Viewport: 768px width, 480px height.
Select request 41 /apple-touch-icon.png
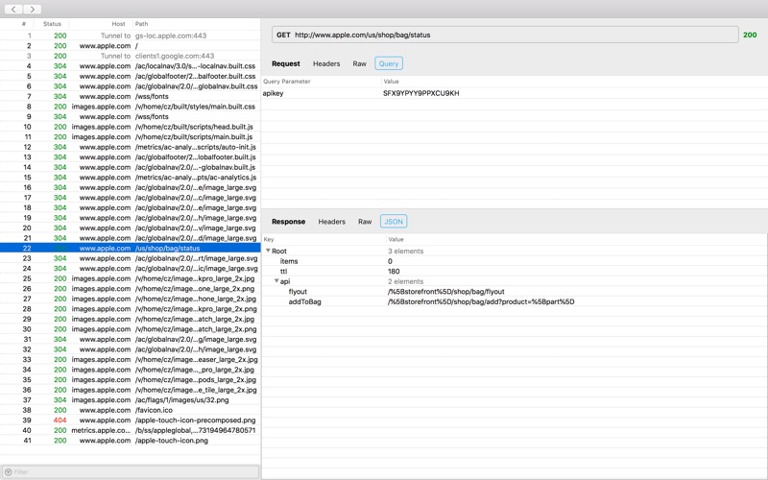click(131, 441)
